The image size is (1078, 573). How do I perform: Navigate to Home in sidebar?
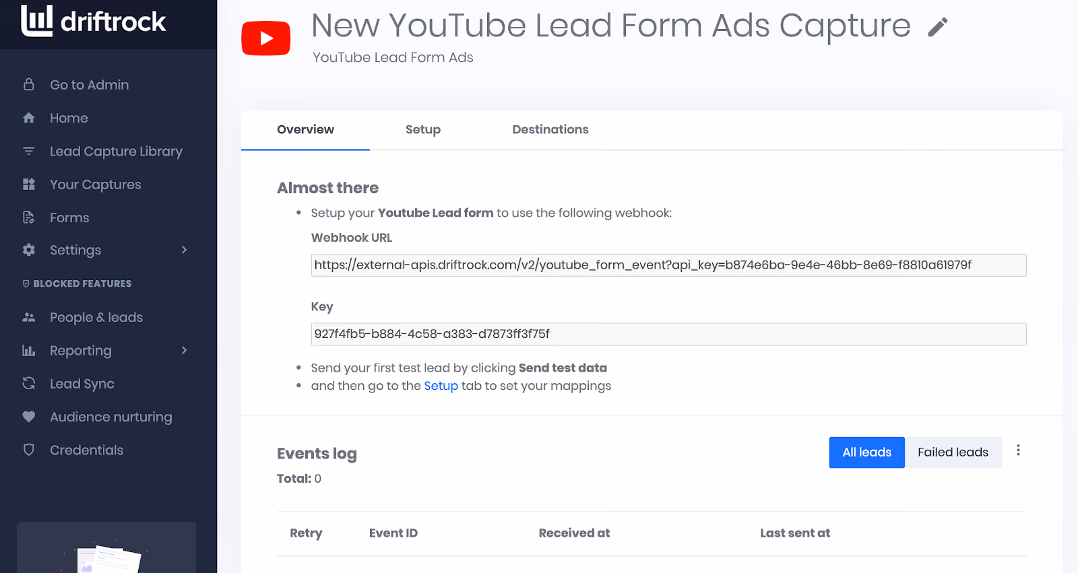click(69, 118)
